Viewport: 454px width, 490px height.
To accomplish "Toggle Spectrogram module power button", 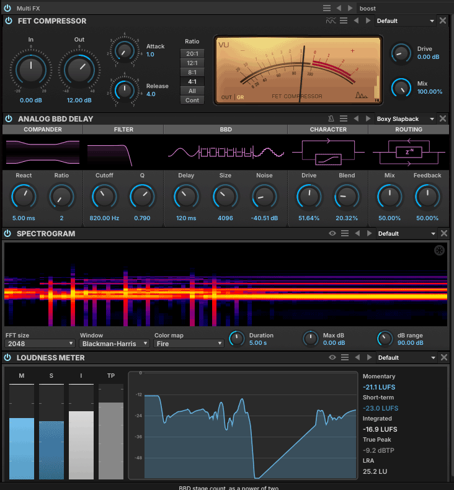I will pos(8,233).
